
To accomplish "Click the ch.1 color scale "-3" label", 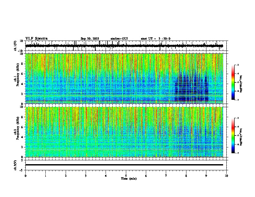I will [x=237, y=65].
